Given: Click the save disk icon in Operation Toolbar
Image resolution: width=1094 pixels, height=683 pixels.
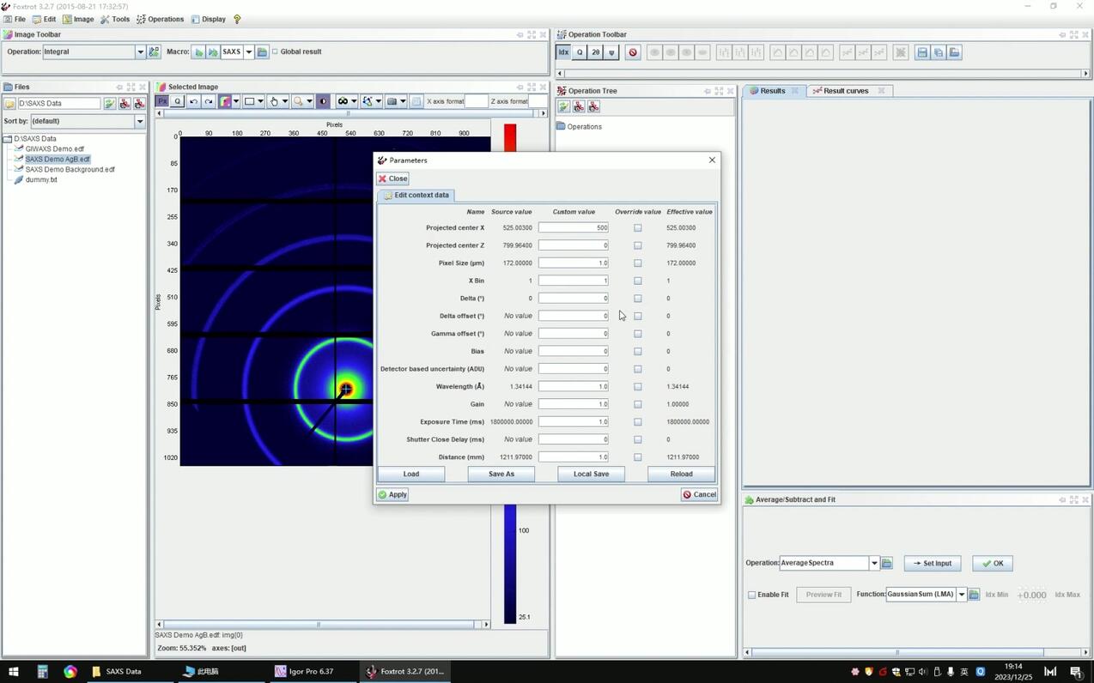Looking at the screenshot, I should pyautogui.click(x=922, y=52).
